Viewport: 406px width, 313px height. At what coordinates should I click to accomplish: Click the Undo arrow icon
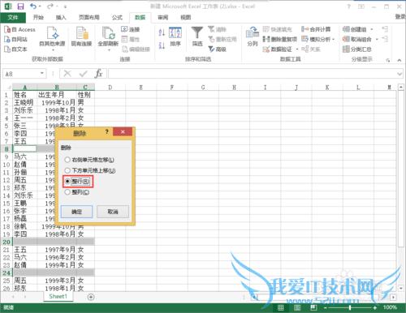tap(33, 6)
